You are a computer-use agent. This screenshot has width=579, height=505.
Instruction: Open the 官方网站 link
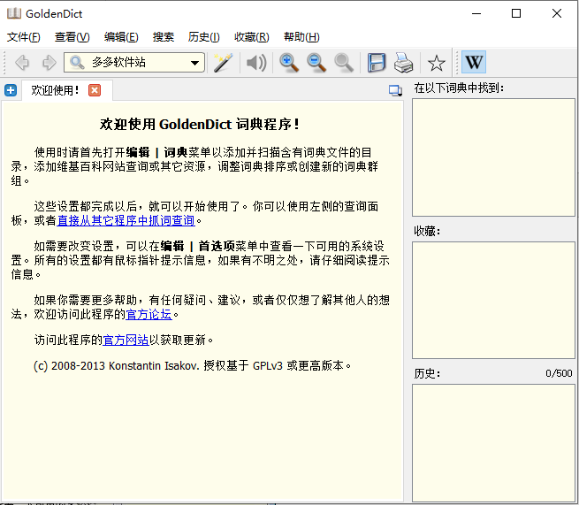coord(126,340)
